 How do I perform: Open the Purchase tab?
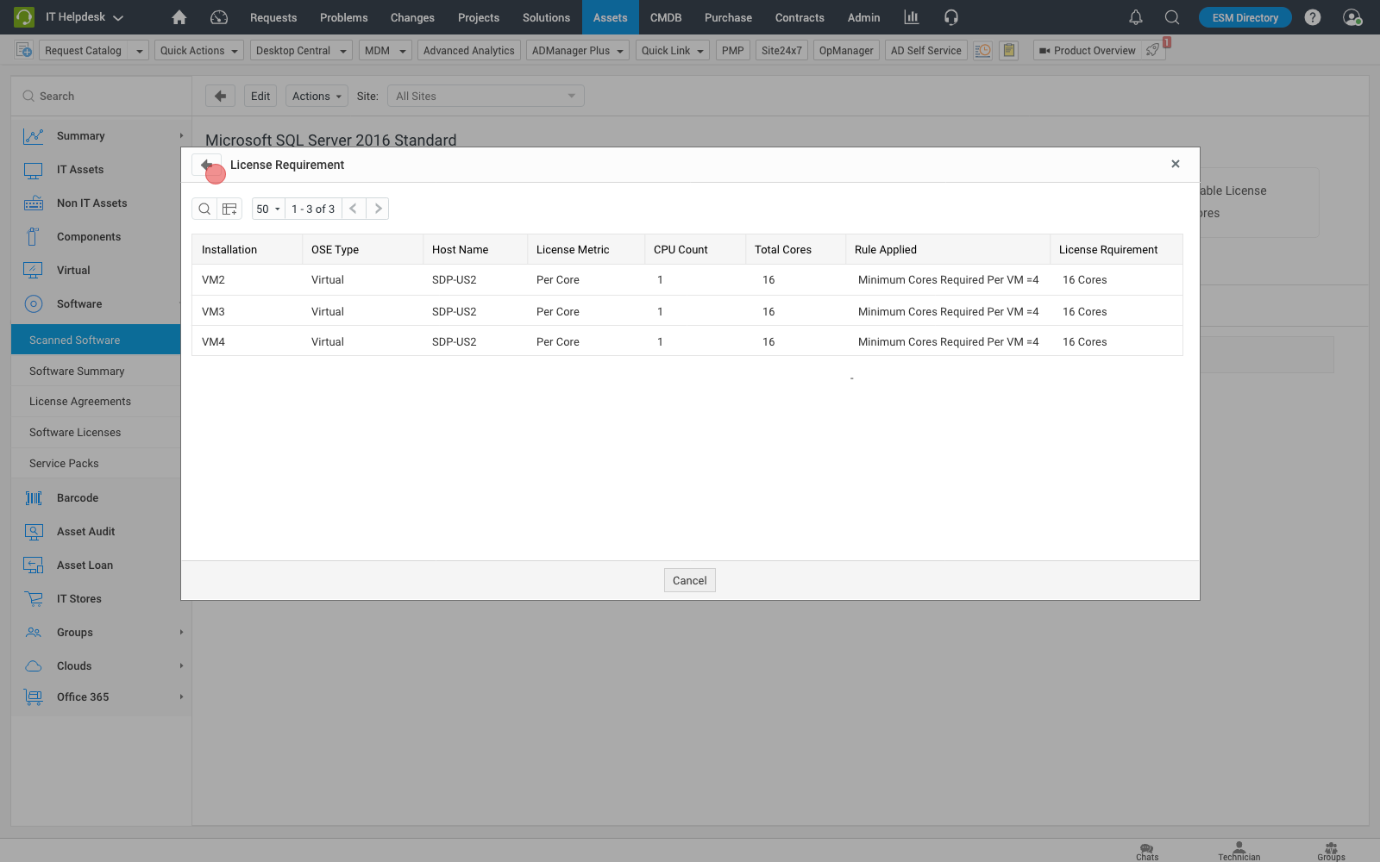[x=728, y=17]
